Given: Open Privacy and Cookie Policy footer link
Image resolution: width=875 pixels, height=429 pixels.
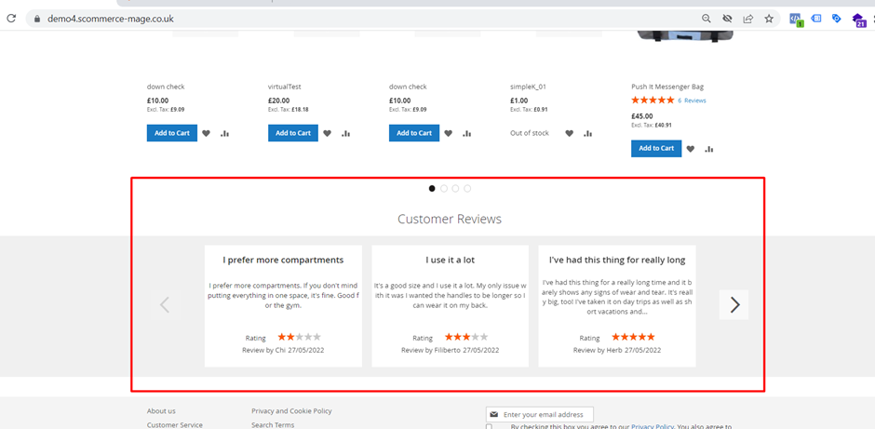Looking at the screenshot, I should coord(291,410).
